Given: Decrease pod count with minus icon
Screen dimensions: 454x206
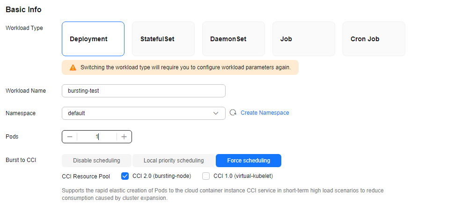Looking at the screenshot, I should (69, 137).
